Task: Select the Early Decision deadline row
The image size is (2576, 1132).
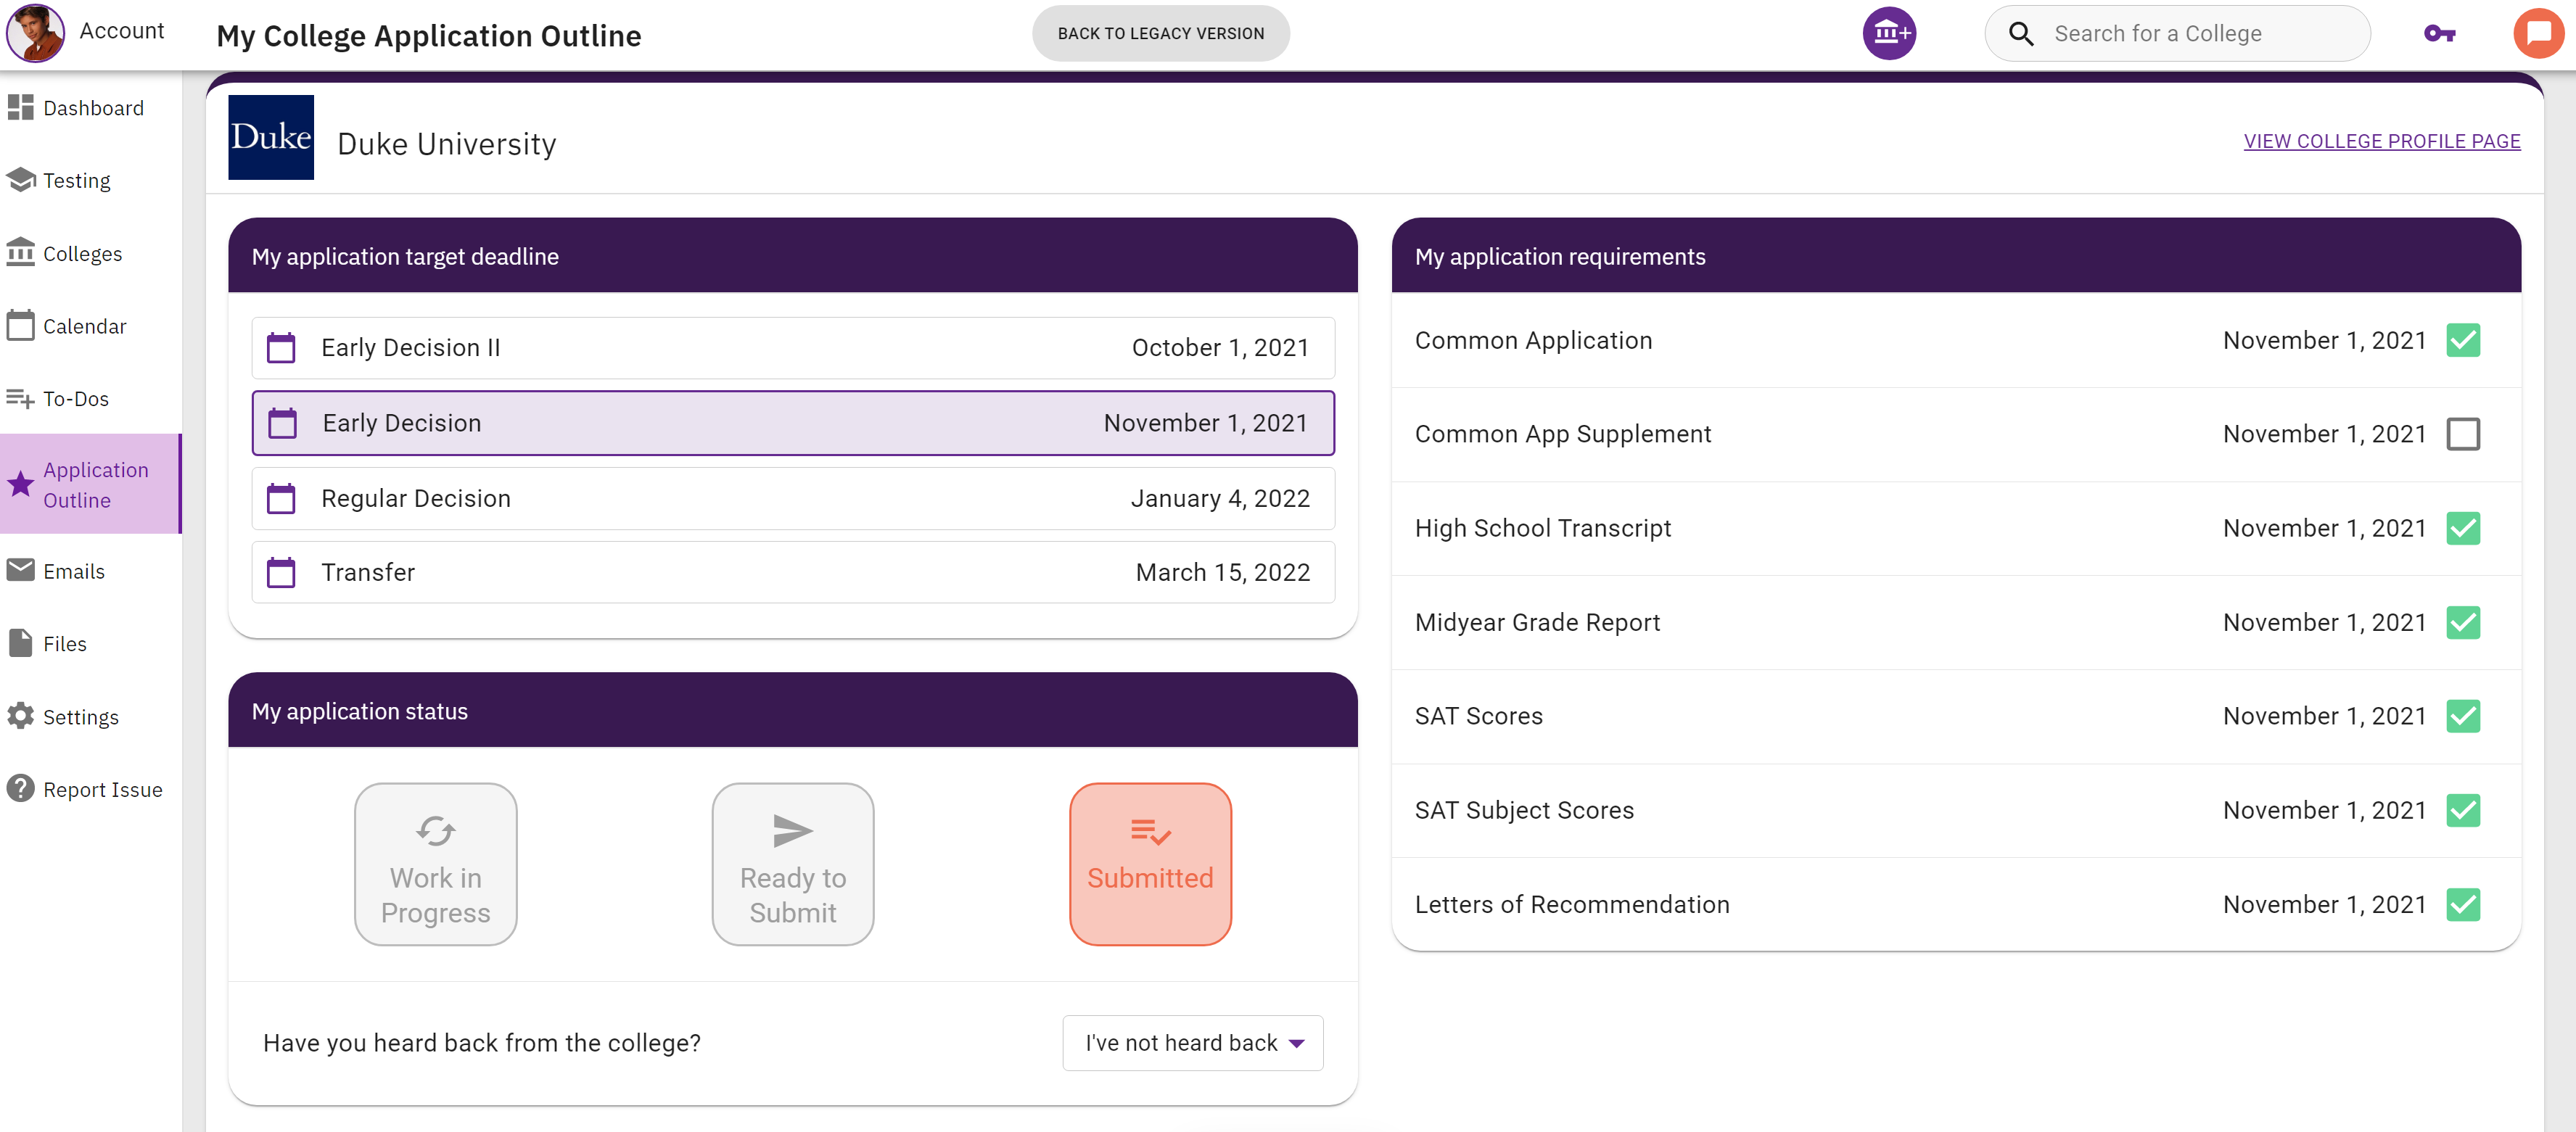Action: coord(793,423)
